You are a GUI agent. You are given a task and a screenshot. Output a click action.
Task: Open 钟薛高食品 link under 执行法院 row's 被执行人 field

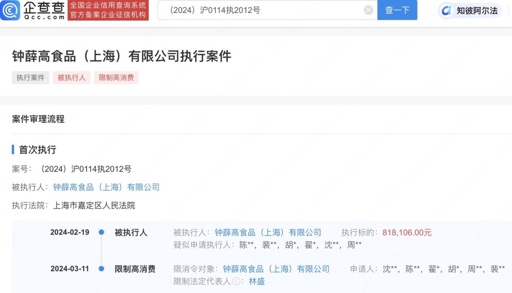(x=106, y=187)
